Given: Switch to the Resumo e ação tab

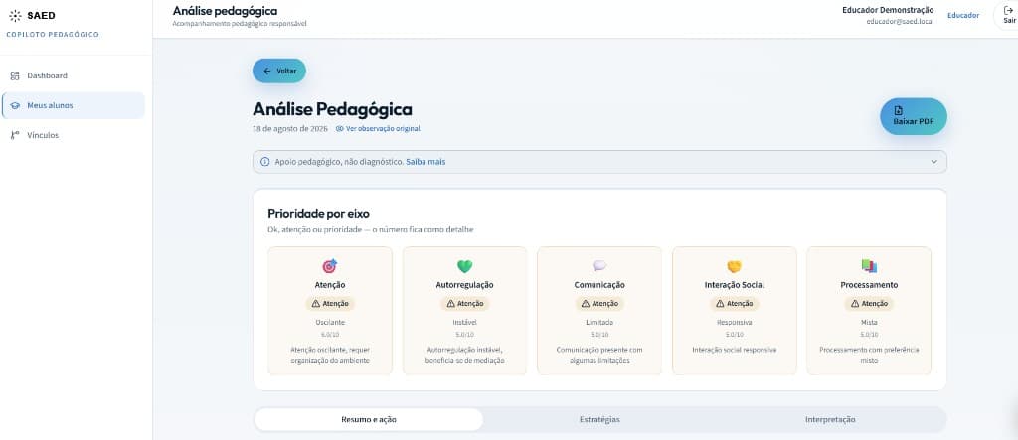Looking at the screenshot, I should coord(369,420).
